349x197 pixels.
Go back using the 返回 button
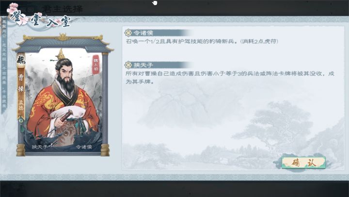[x=27, y=9]
